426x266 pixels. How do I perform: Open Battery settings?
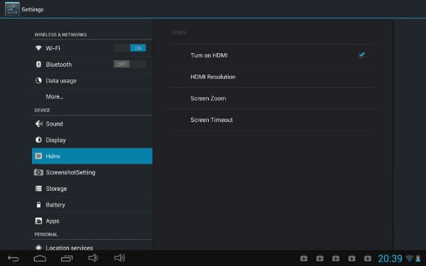(x=92, y=205)
